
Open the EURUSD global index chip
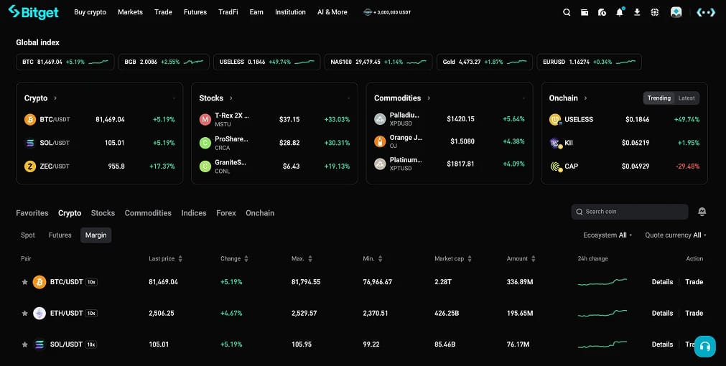[589, 62]
